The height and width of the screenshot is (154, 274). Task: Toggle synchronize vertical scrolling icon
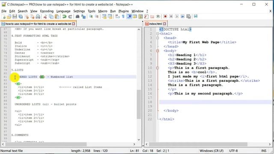(104, 17)
